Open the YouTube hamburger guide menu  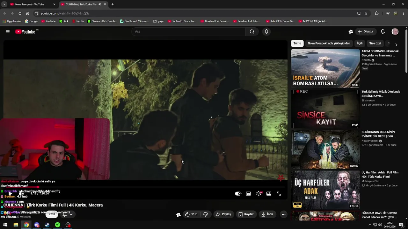pyautogui.click(x=8, y=31)
